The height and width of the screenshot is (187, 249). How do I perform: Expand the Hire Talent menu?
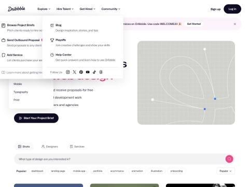[65, 9]
